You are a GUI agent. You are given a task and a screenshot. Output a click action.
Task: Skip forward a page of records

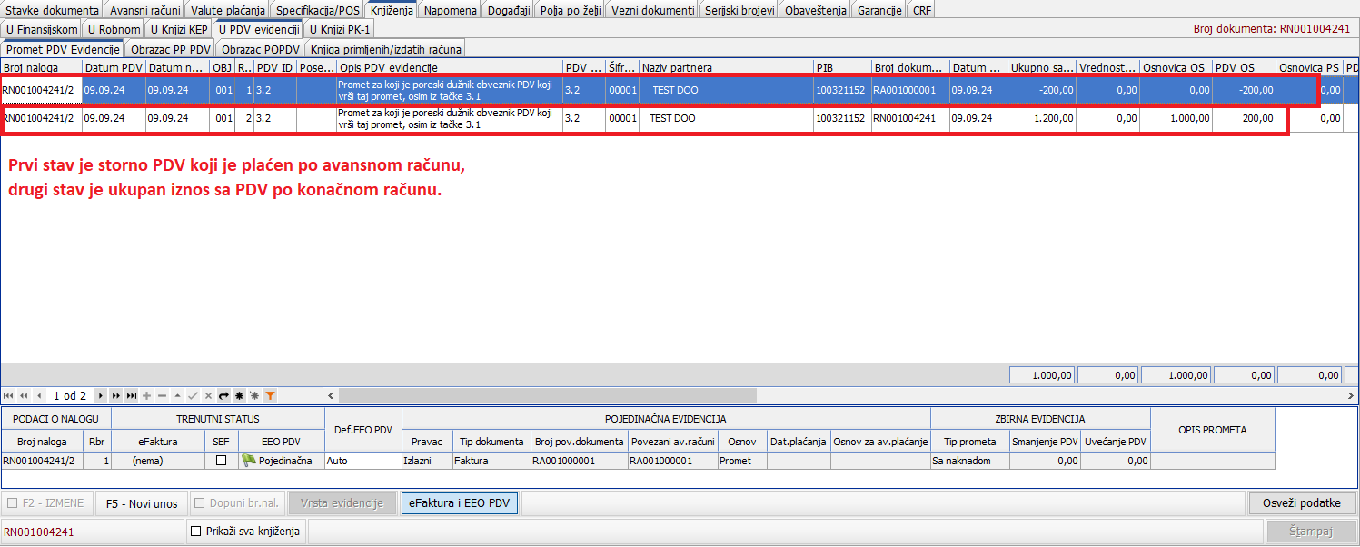point(116,396)
